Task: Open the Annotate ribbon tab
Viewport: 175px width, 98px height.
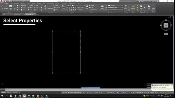Action: (16, 3)
